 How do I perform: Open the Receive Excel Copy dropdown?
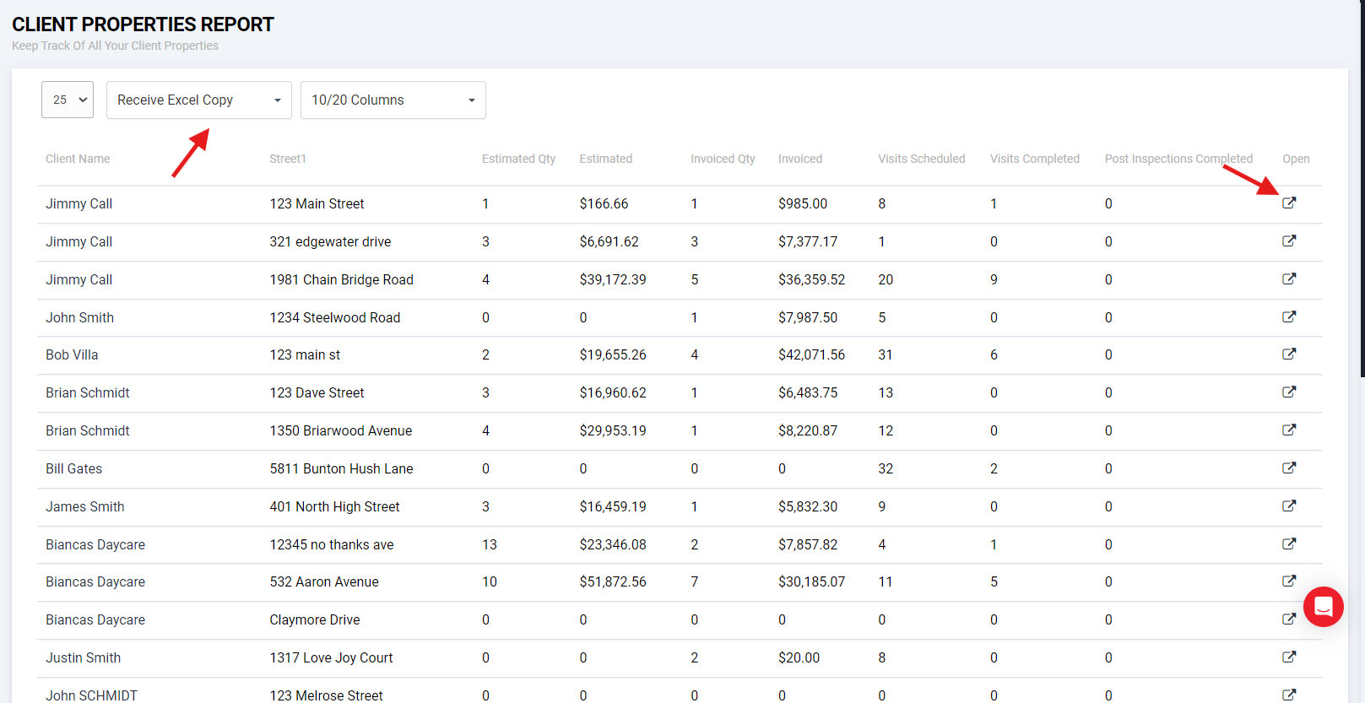coord(198,100)
